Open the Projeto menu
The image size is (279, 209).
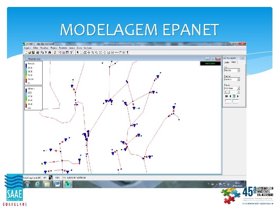(x=54, y=48)
